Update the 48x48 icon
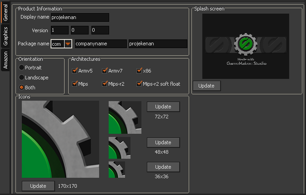The image size is (306, 195). coord(163,142)
